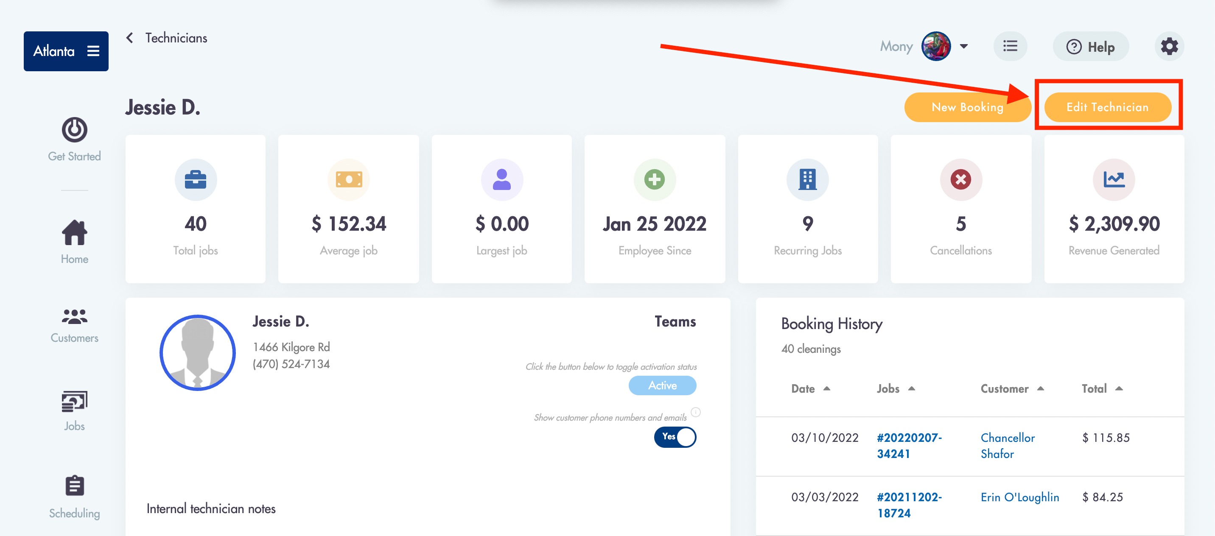Open Customers section icon
This screenshot has height=536, width=1215.
(x=75, y=317)
